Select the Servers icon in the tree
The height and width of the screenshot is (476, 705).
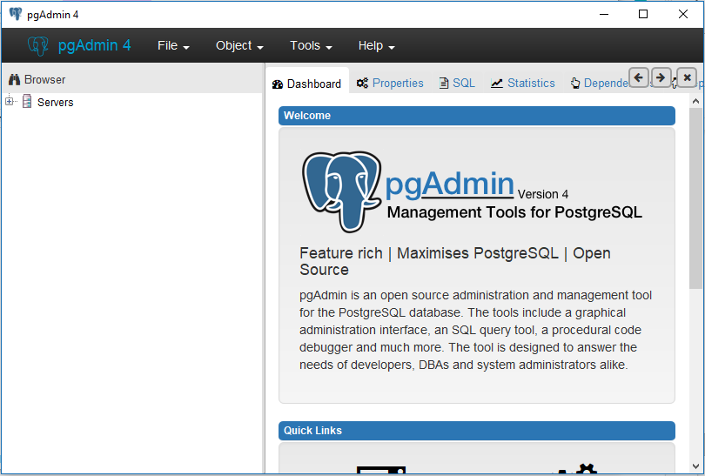[27, 102]
